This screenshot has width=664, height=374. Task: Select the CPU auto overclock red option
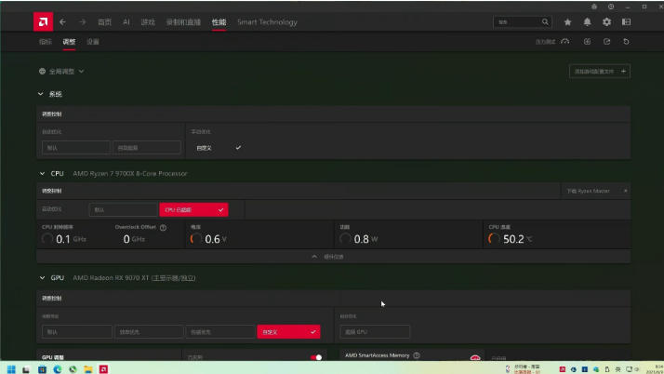[x=194, y=209]
